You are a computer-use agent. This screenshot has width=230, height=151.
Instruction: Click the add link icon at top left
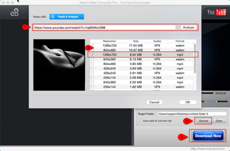[x=14, y=12]
